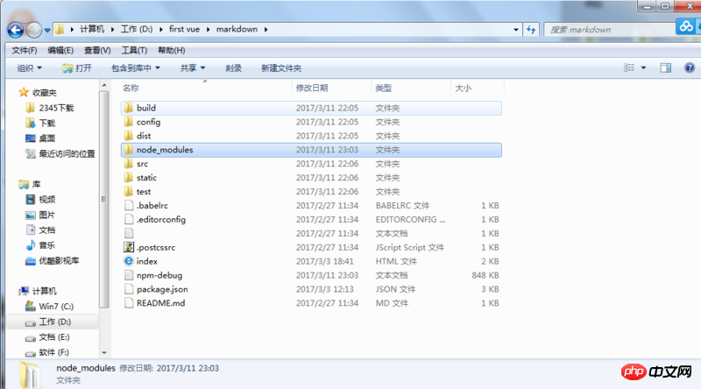Screen dimensions: 701x389
Task: Select 收藏夹 in the navigation pane
Action: 45,93
